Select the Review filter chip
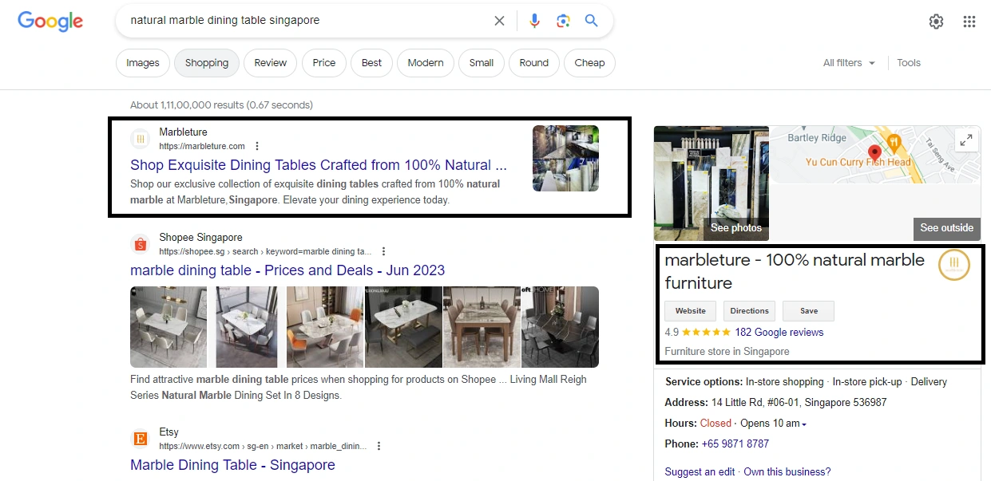 (x=271, y=63)
